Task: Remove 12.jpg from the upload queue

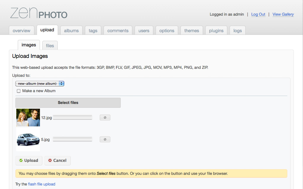Action: pyautogui.click(x=105, y=118)
